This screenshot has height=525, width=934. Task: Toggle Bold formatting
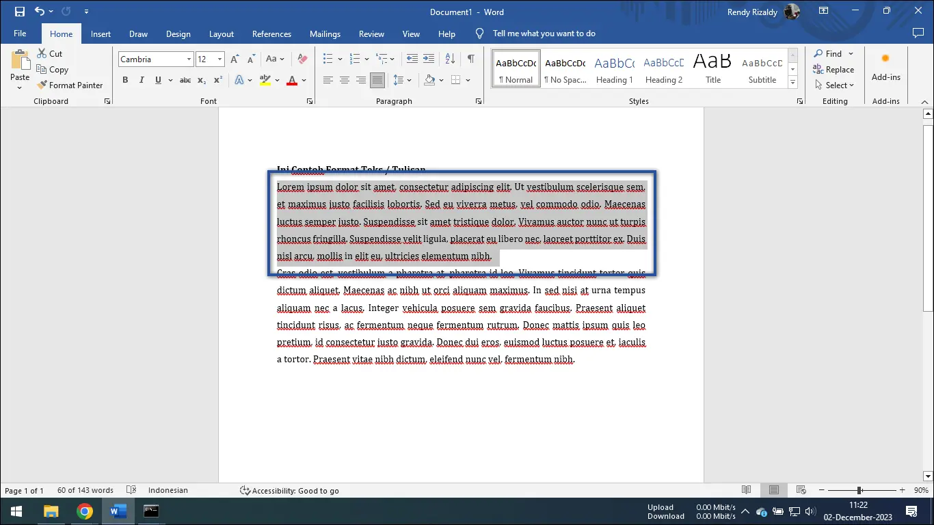click(125, 80)
